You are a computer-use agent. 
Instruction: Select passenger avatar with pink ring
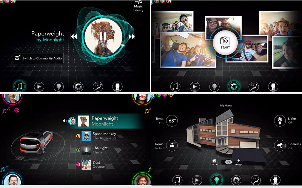pyautogui.click(x=12, y=98)
